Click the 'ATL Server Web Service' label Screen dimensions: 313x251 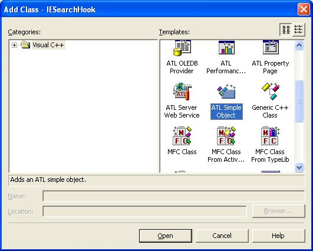point(182,112)
